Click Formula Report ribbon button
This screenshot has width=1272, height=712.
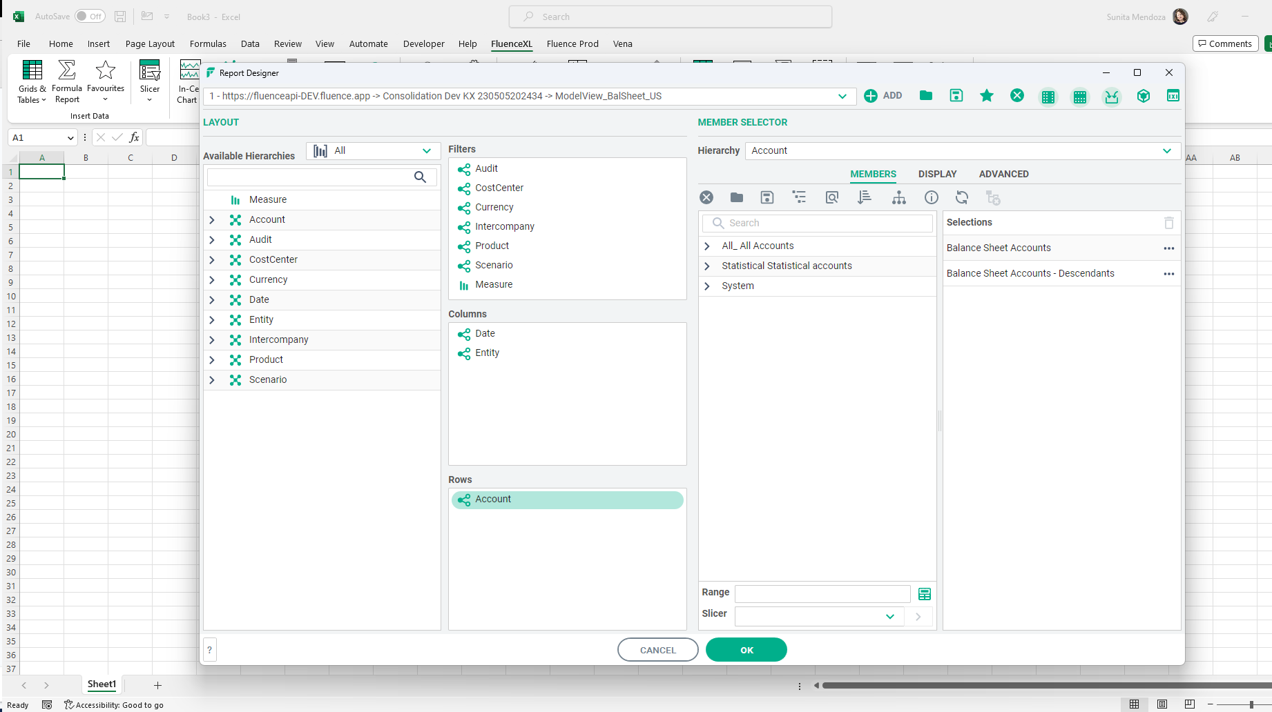(67, 81)
